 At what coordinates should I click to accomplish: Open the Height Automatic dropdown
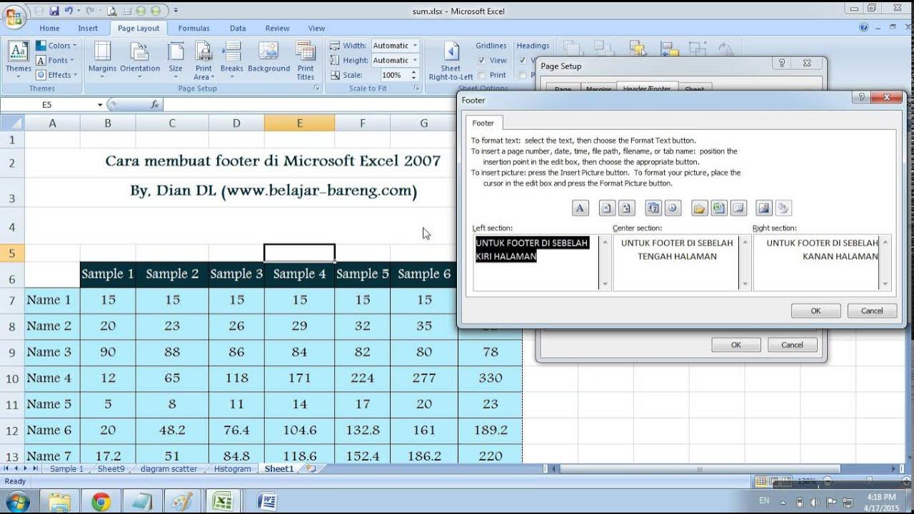[415, 61]
